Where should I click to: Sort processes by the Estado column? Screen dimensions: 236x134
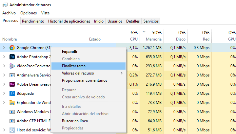[x=101, y=36]
